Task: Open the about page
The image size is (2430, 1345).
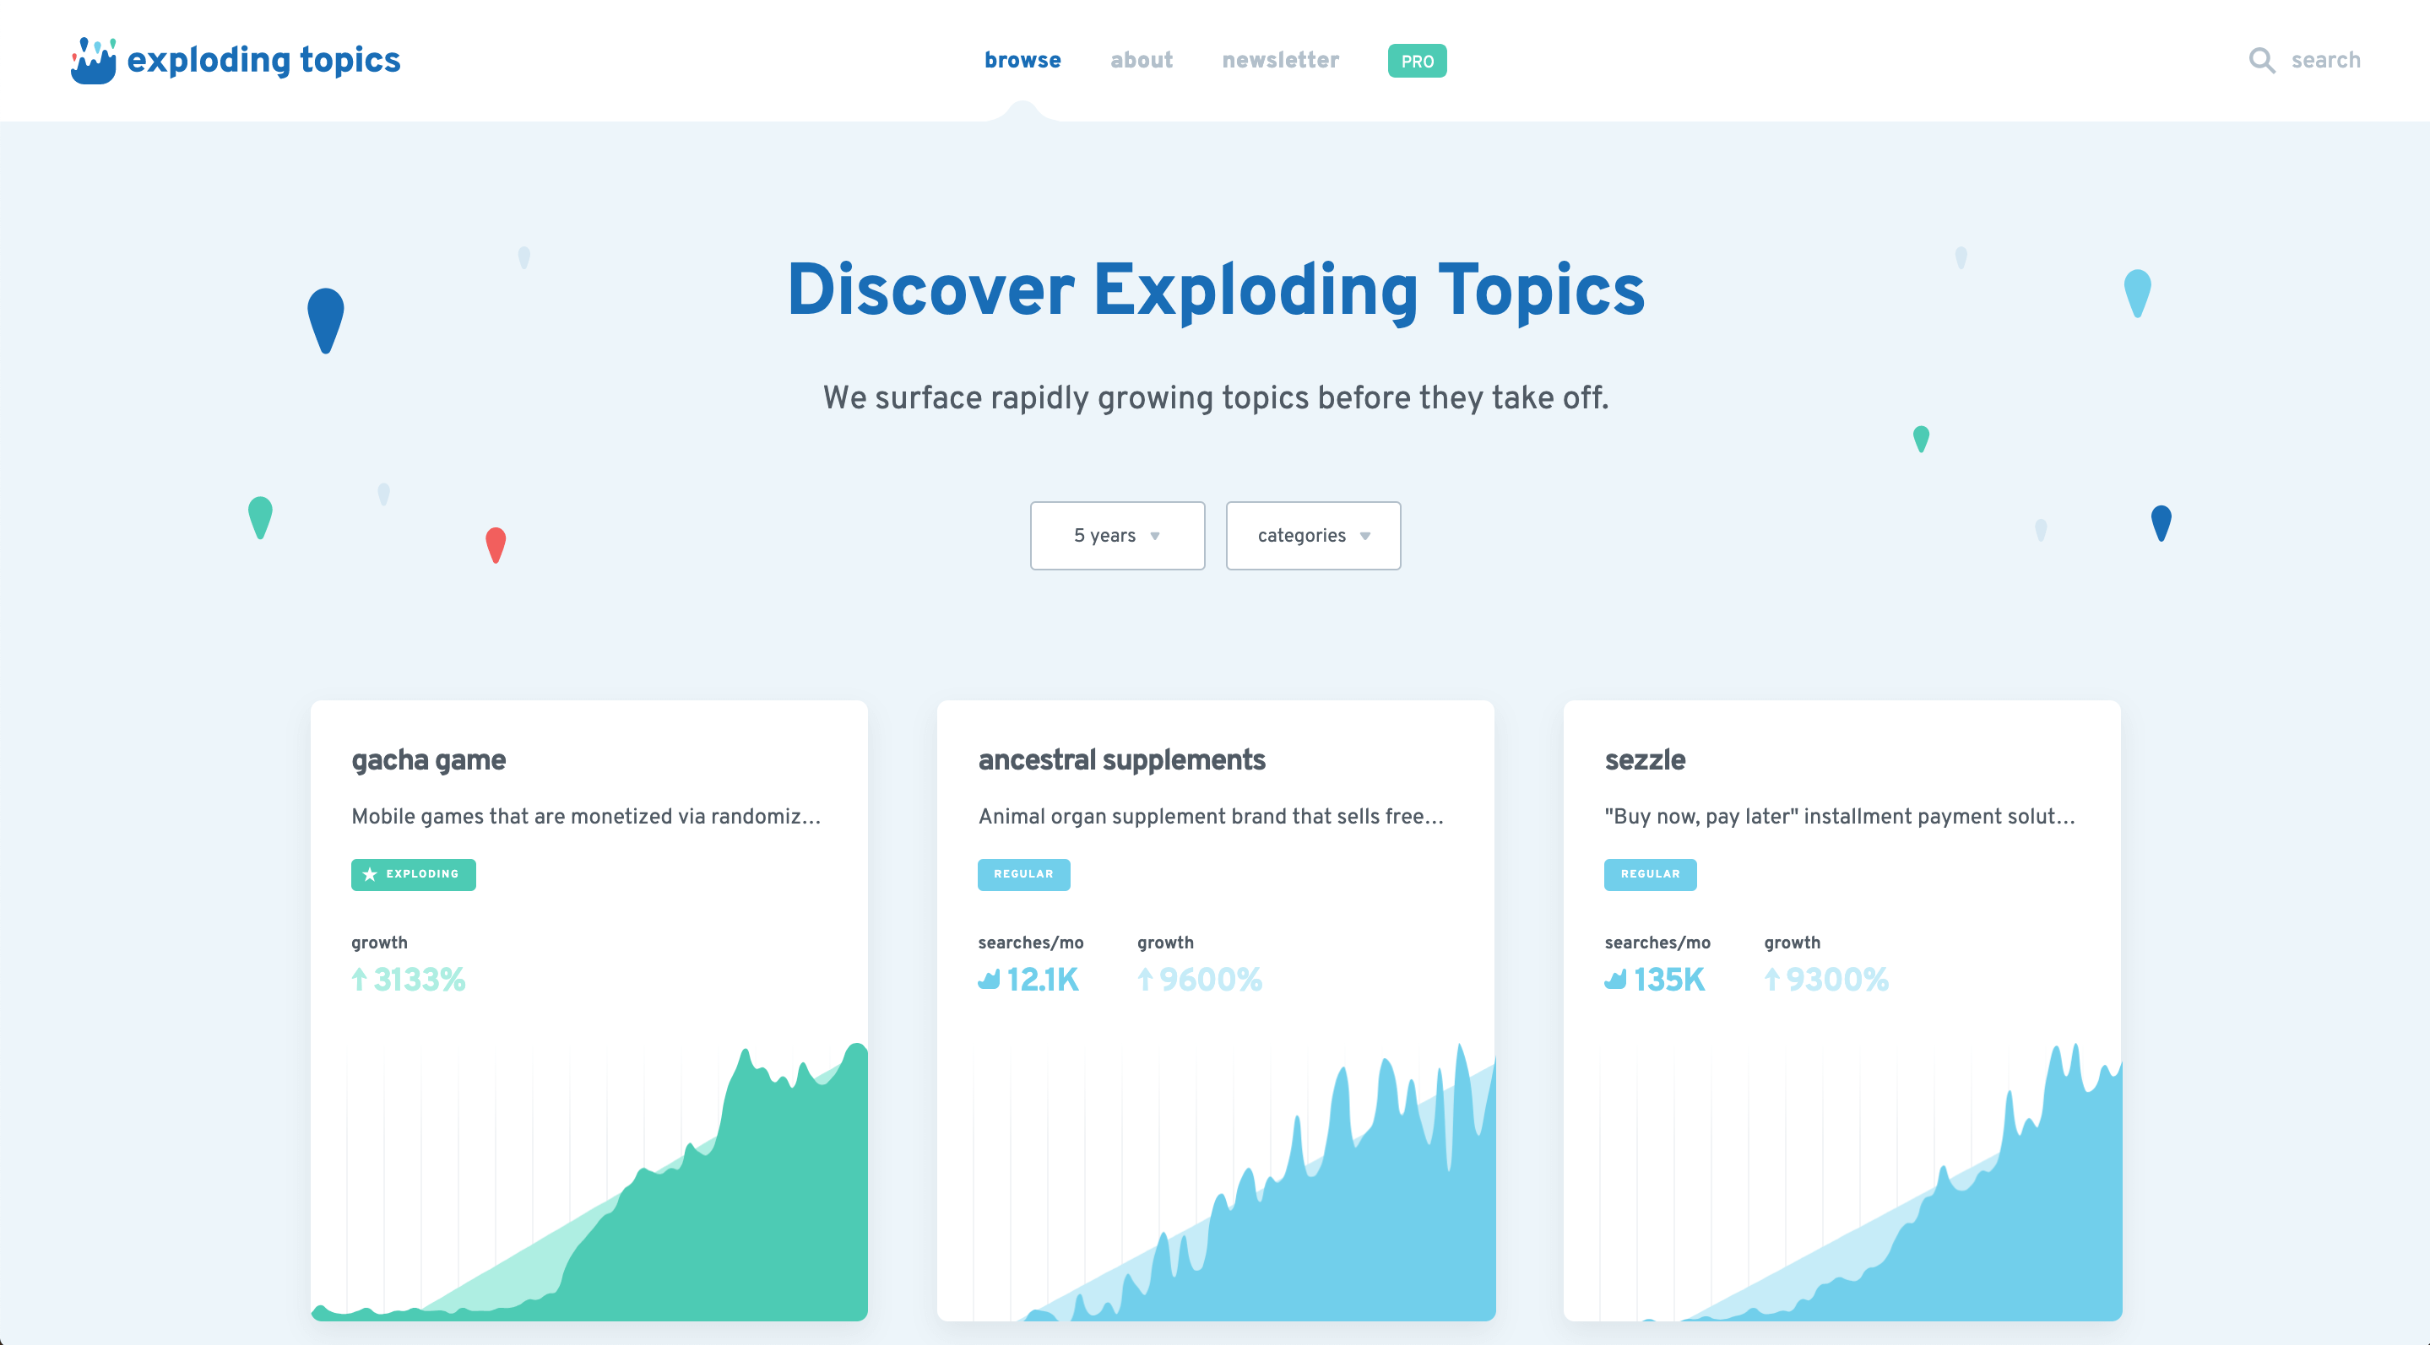Action: (x=1142, y=60)
